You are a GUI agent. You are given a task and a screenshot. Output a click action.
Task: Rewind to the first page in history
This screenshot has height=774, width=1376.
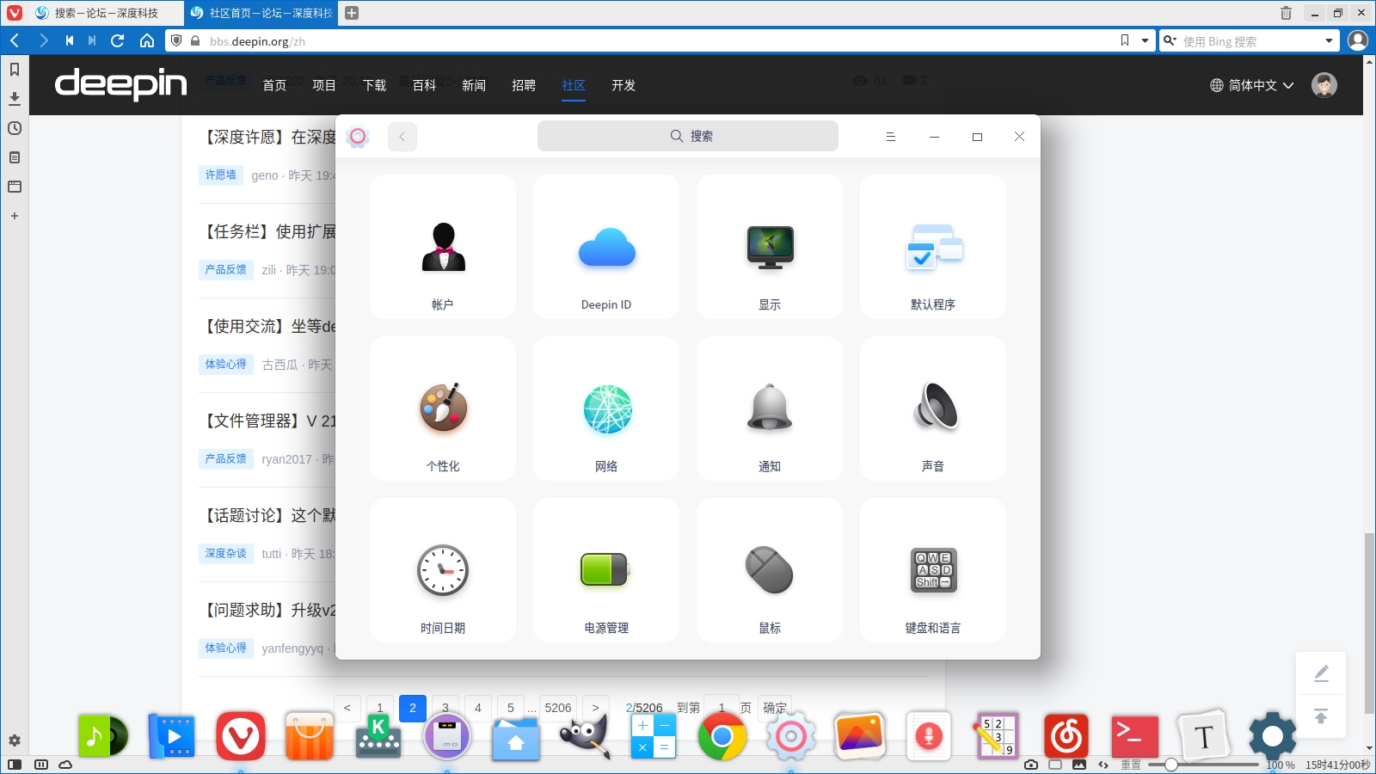(70, 40)
